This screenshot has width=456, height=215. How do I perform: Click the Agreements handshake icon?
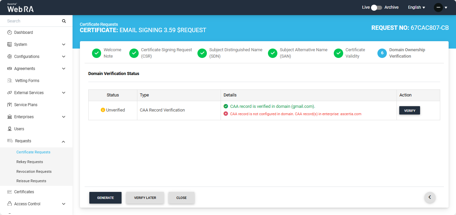pos(10,69)
